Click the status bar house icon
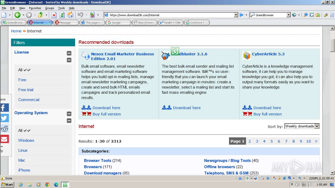This screenshot has height=188, width=335. tap(274, 178)
